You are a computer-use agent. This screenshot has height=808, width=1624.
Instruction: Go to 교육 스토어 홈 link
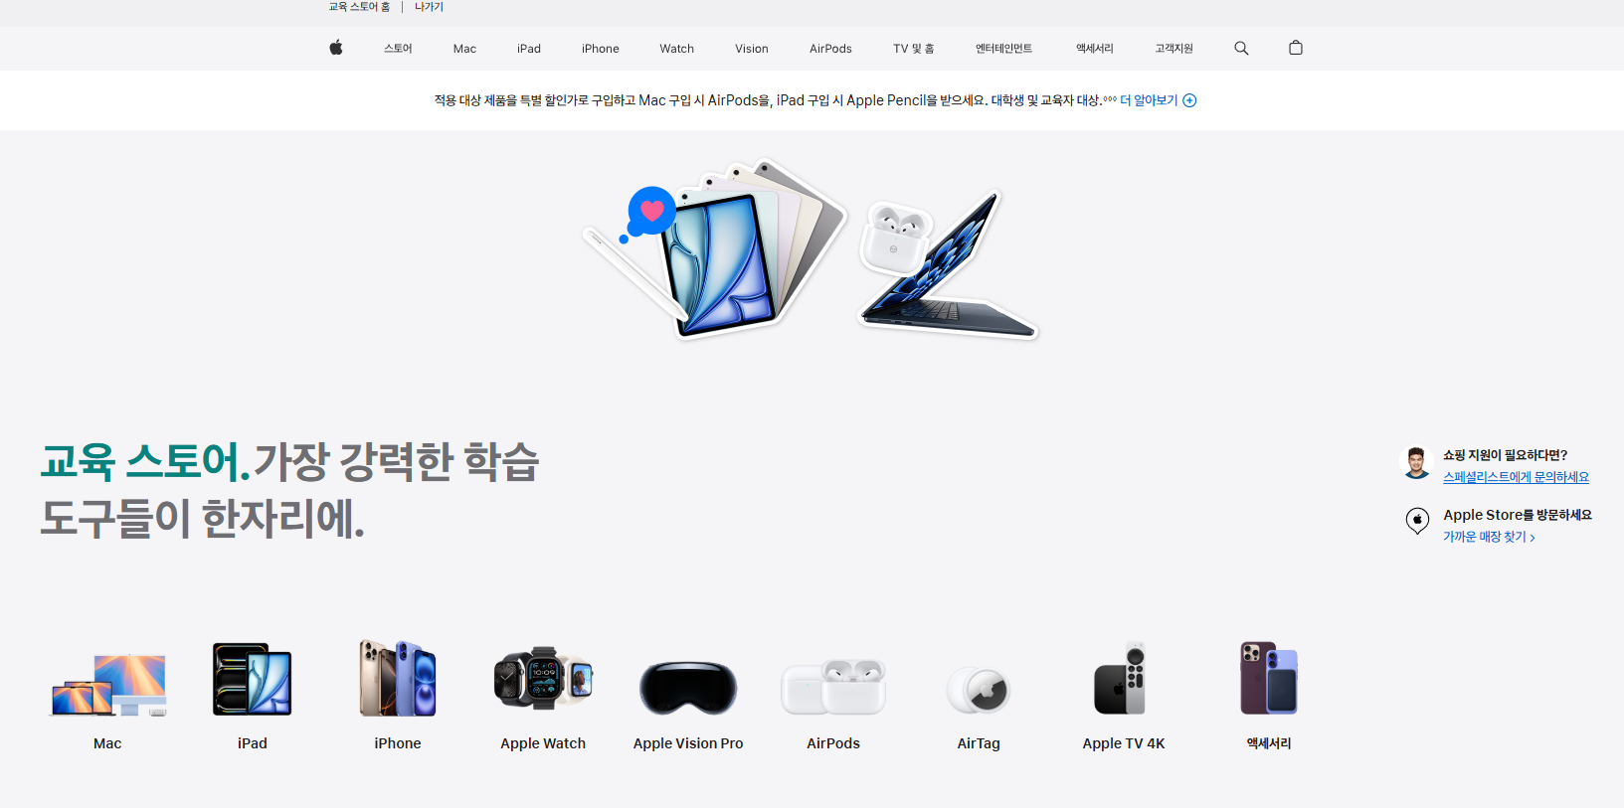[359, 7]
